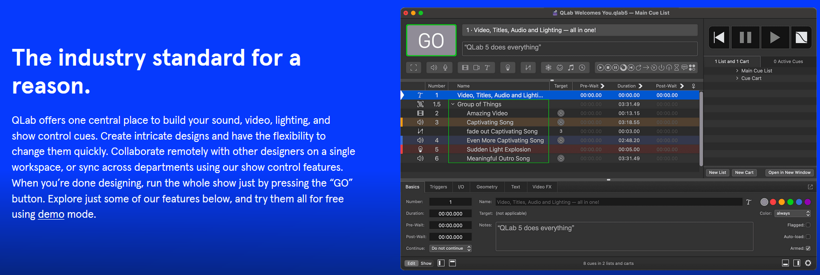Open the Continue mode dropdown
This screenshot has width=820, height=275.
451,248
